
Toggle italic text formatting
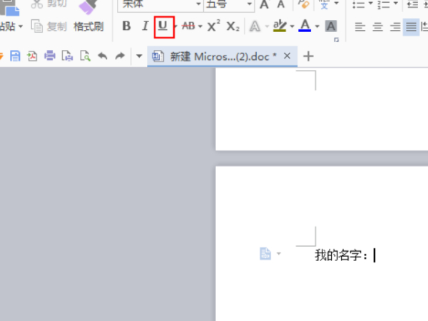(145, 26)
